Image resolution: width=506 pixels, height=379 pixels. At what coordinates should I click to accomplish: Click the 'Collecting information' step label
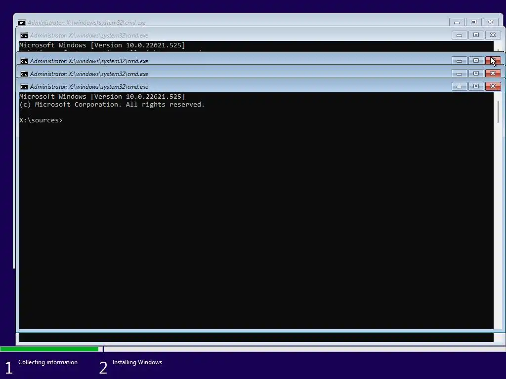[48, 362]
